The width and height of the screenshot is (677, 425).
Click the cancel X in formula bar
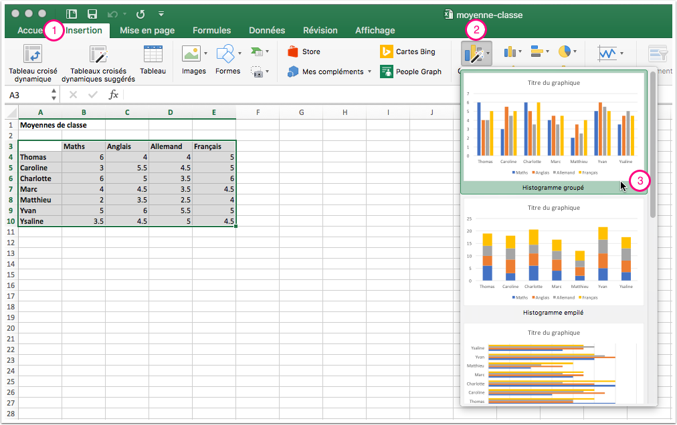click(73, 94)
